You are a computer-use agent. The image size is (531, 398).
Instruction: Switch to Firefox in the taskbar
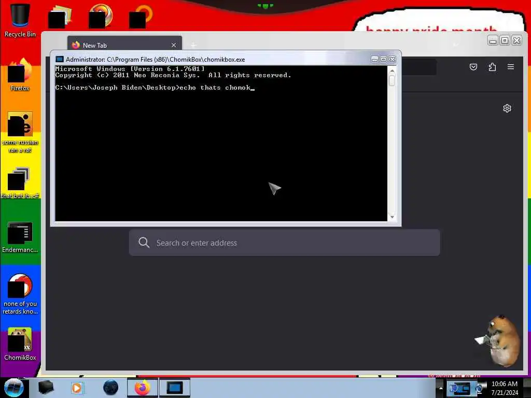coord(142,388)
